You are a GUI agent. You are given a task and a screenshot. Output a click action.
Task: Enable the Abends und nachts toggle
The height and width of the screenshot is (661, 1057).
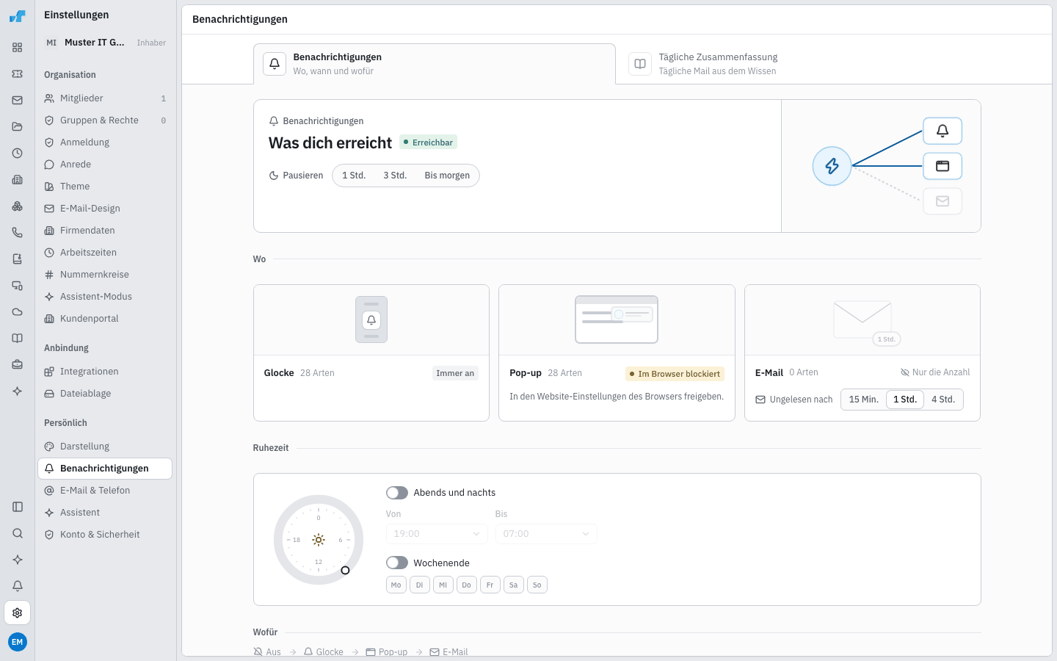[x=397, y=493]
